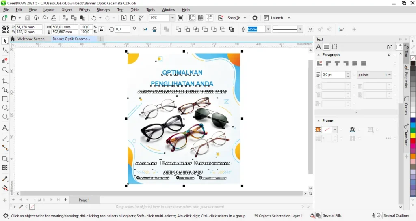Select the Zoom tool

point(5,70)
